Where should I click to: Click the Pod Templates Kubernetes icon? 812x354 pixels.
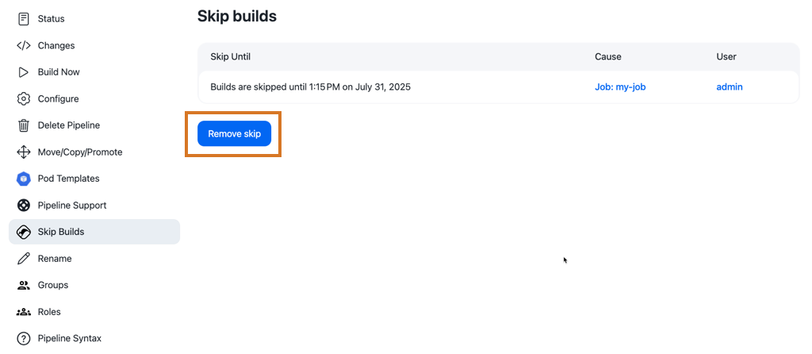[23, 179]
